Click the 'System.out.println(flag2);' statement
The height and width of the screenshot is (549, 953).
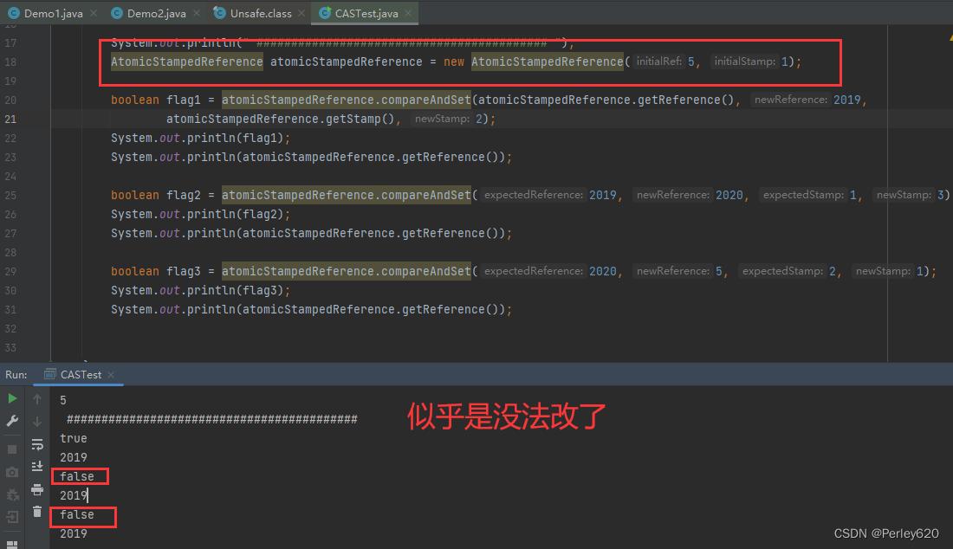pos(201,215)
